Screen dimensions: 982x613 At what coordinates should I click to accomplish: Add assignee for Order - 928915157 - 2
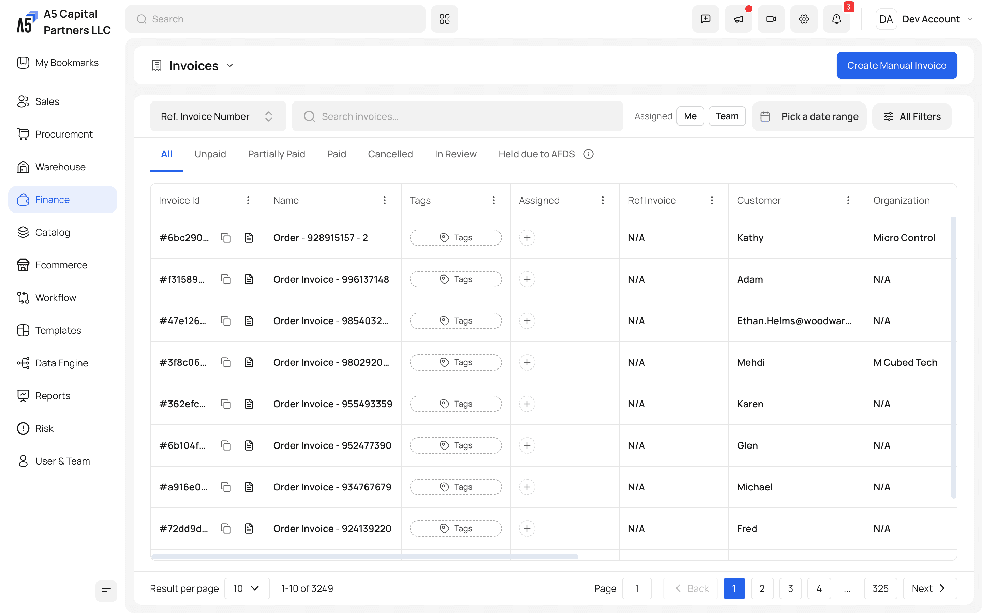pyautogui.click(x=527, y=238)
